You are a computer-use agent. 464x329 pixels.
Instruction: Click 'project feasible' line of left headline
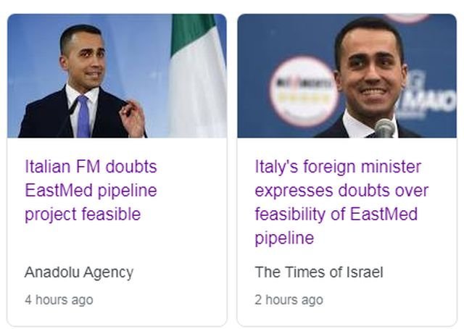click(83, 215)
